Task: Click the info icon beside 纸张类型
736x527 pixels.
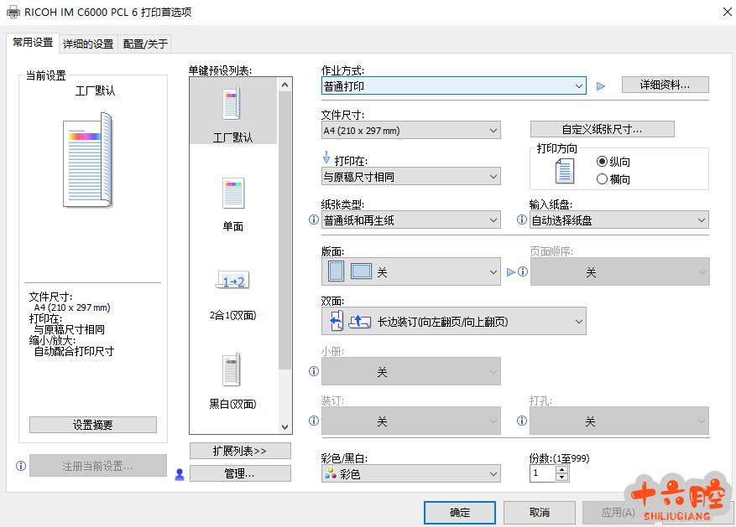Action: 314,220
